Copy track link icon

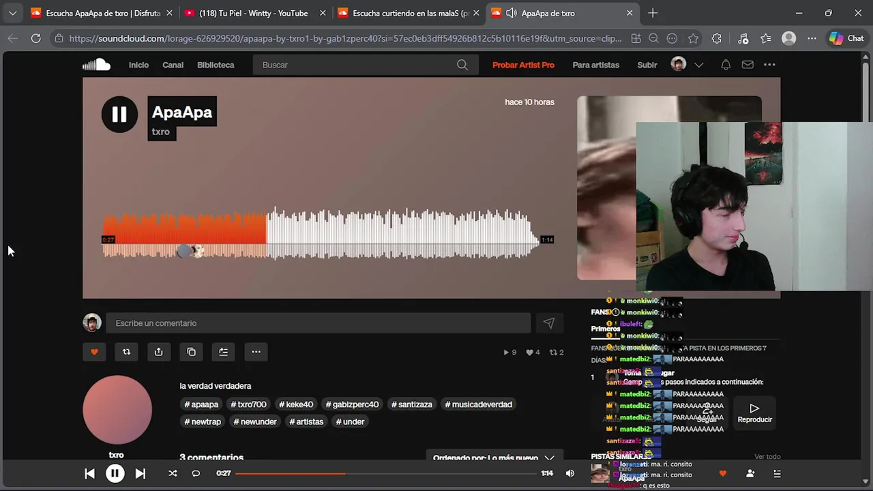[x=191, y=352]
